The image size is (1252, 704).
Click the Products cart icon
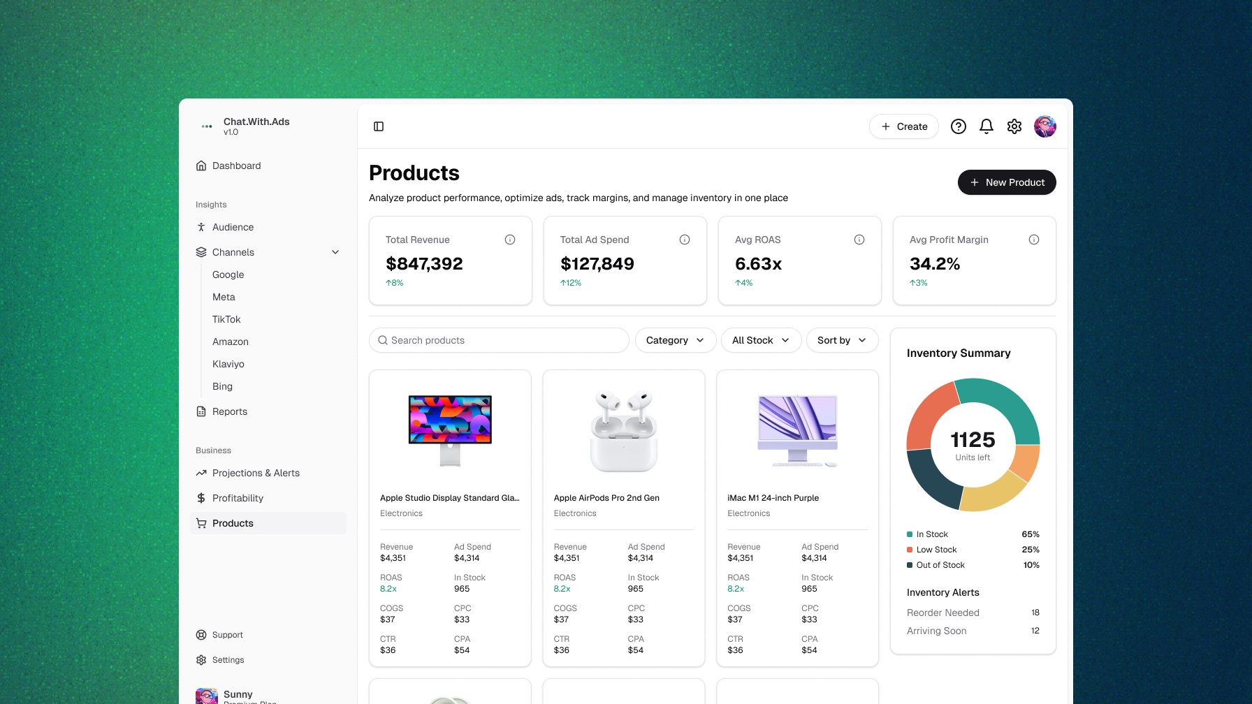click(201, 523)
